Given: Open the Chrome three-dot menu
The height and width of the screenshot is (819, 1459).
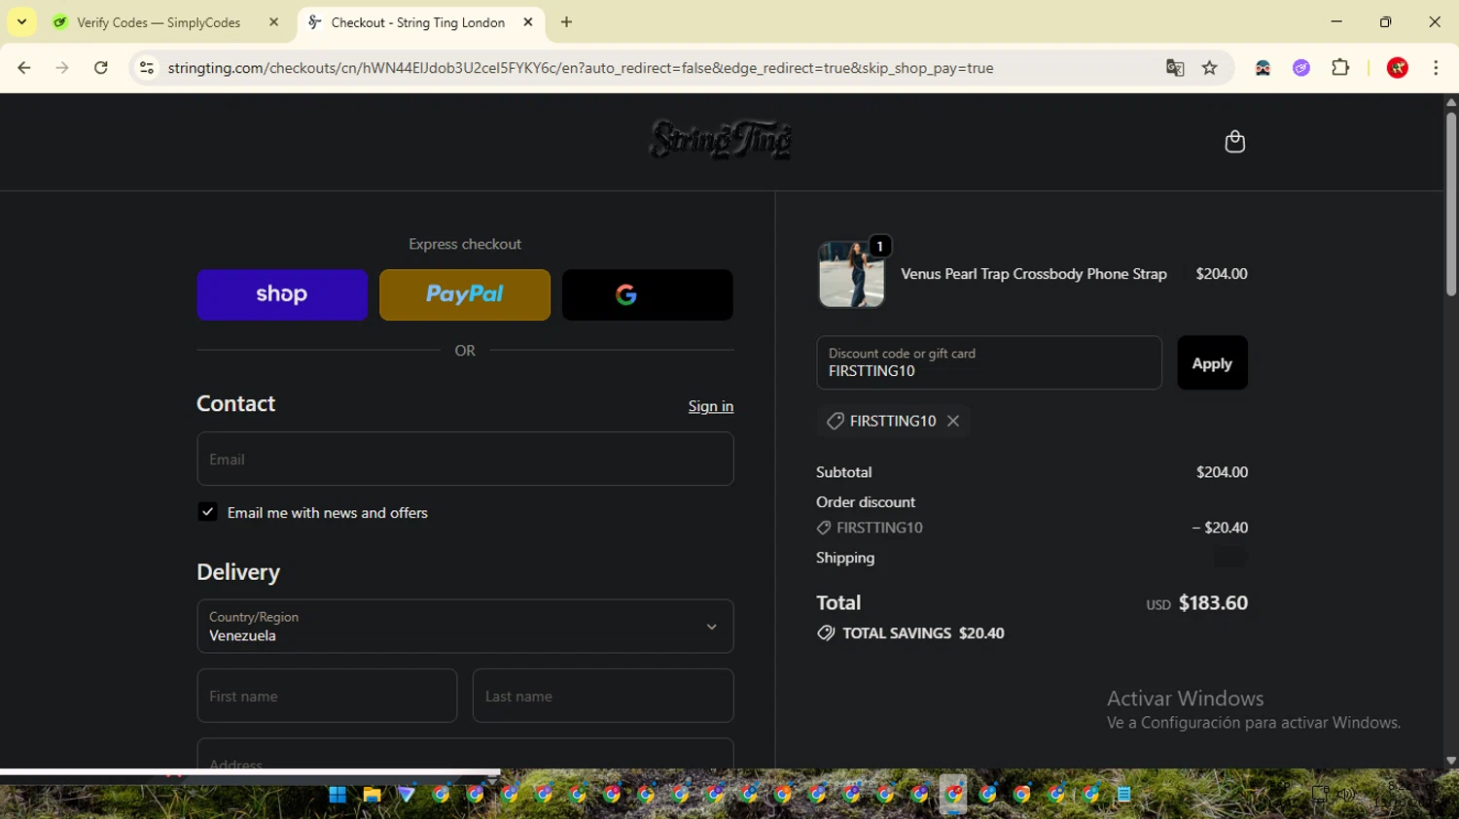Looking at the screenshot, I should (1436, 68).
